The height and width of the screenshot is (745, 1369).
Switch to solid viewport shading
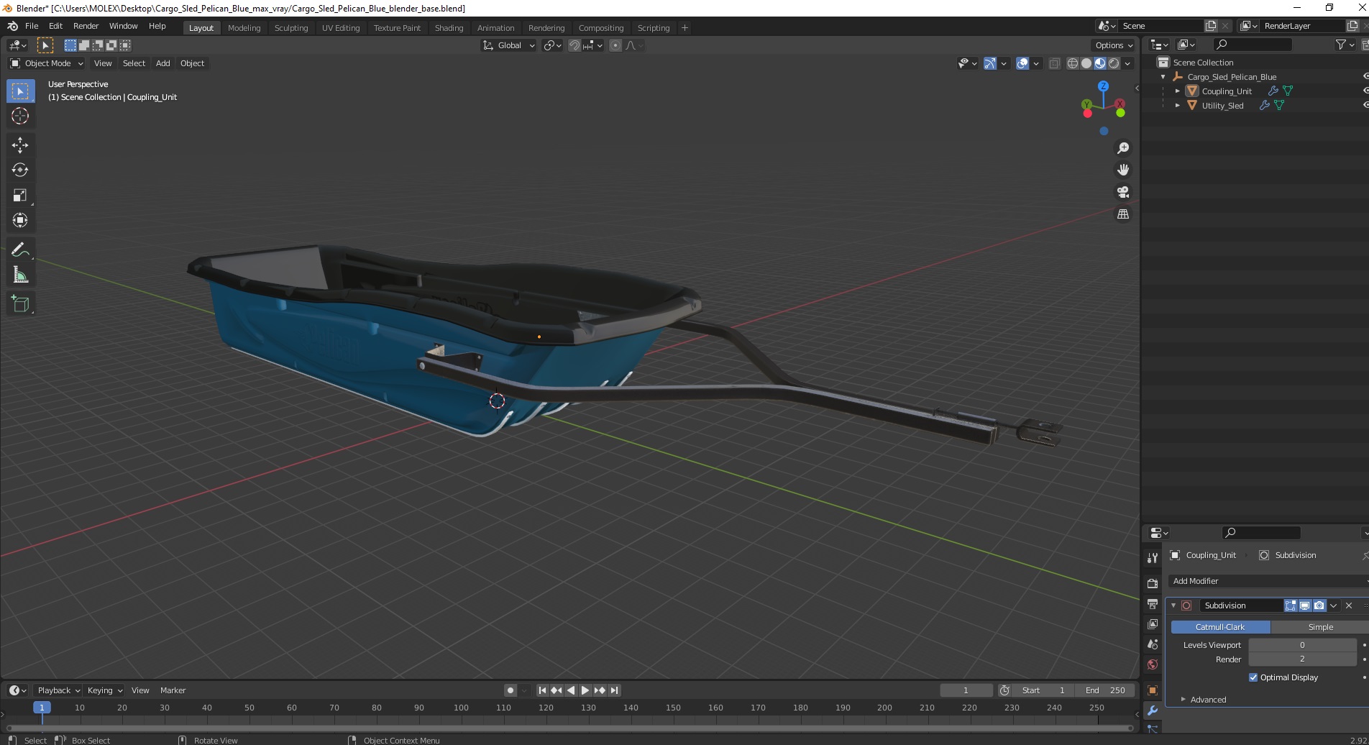(1086, 63)
